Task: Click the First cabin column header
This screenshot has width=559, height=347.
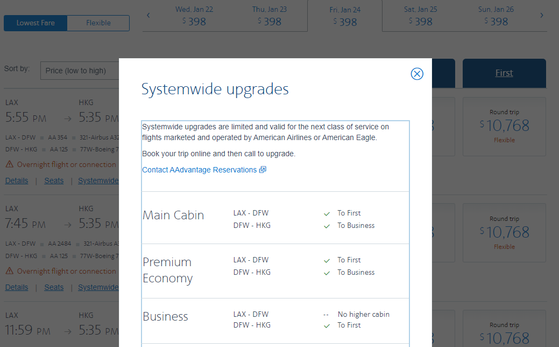Action: click(504, 73)
